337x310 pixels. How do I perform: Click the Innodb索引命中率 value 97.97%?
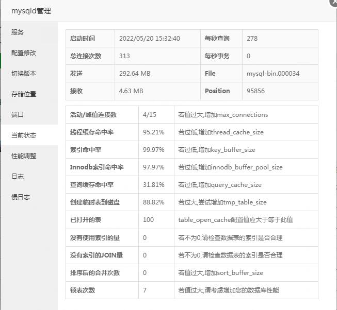[153, 167]
